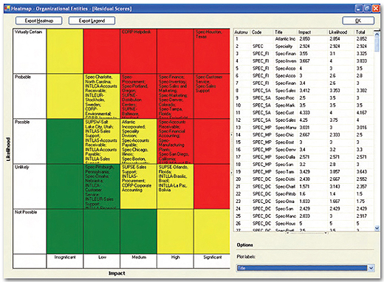This screenshot has width=384, height=282.
Task: Minimize the Heatmap window
Action: tap(358, 9)
